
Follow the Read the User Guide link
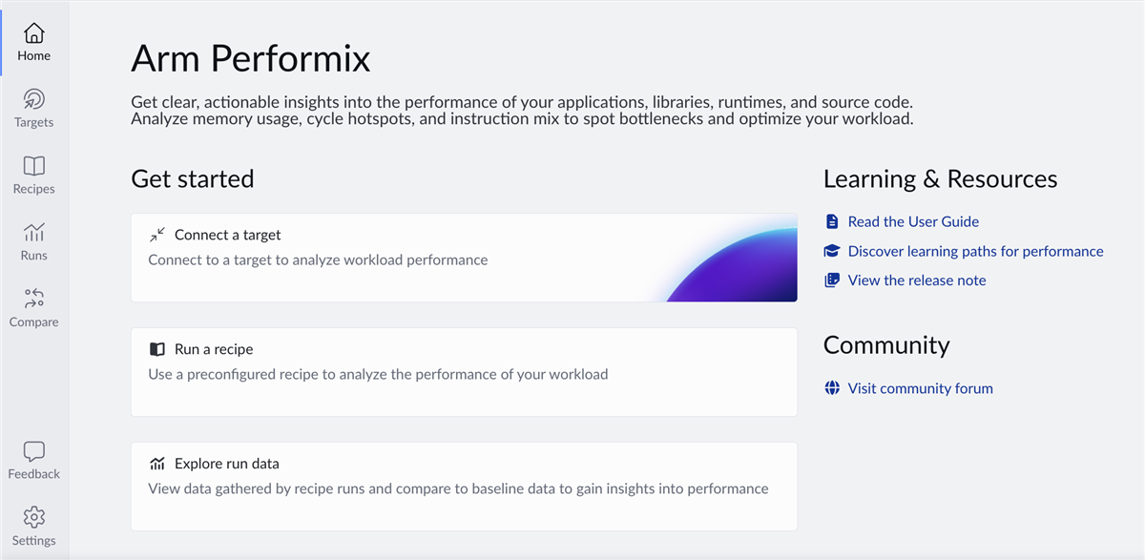pos(913,220)
